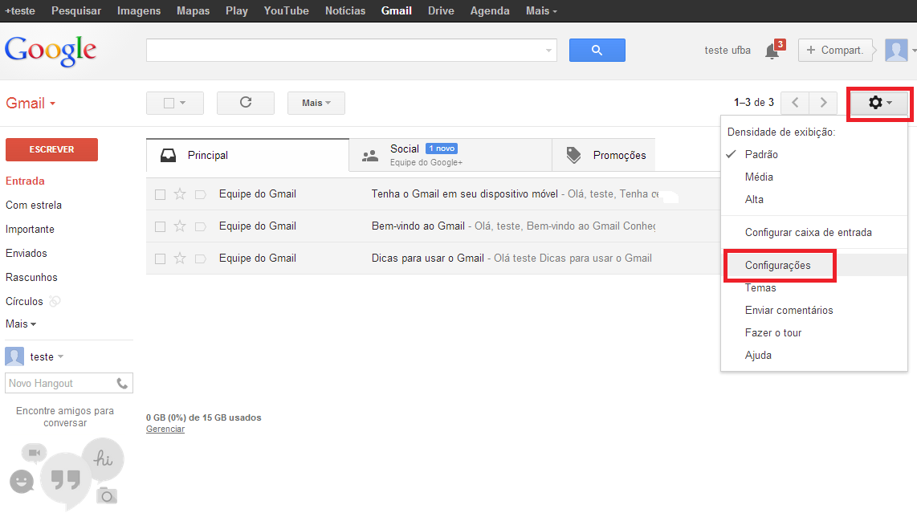Click the blue search magnifier button
The width and height of the screenshot is (917, 513).
[x=597, y=51]
